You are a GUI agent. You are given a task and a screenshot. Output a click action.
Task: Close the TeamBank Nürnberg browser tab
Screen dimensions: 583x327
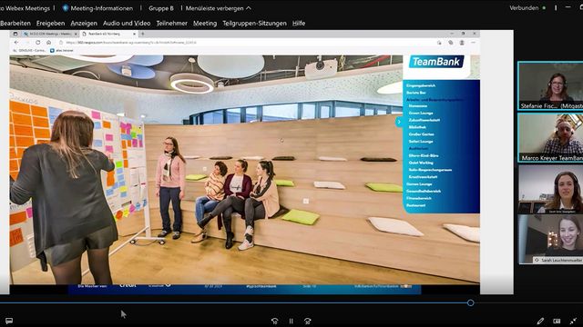tap(135, 34)
